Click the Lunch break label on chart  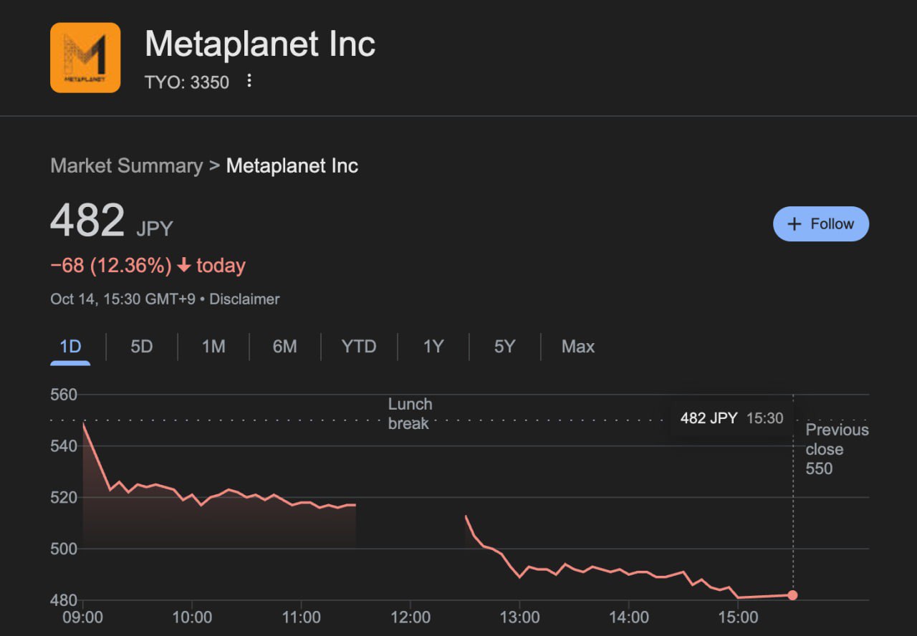[410, 414]
